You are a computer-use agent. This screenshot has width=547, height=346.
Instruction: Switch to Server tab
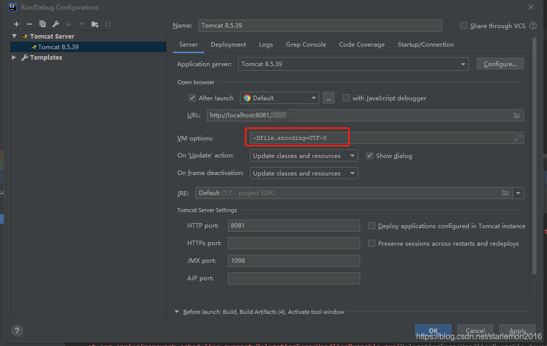188,44
